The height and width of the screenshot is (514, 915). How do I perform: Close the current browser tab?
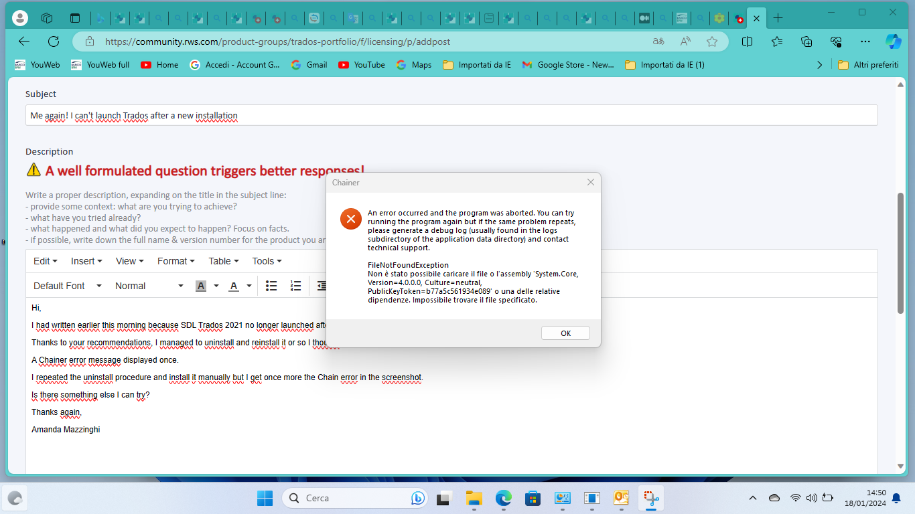click(756, 19)
